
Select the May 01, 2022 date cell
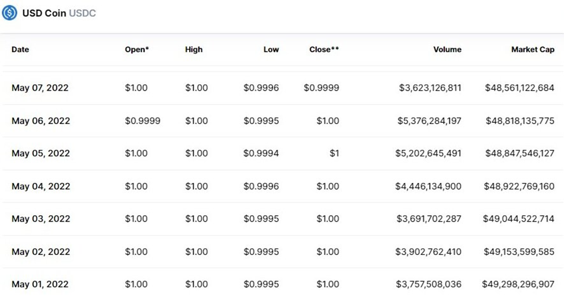pos(40,284)
